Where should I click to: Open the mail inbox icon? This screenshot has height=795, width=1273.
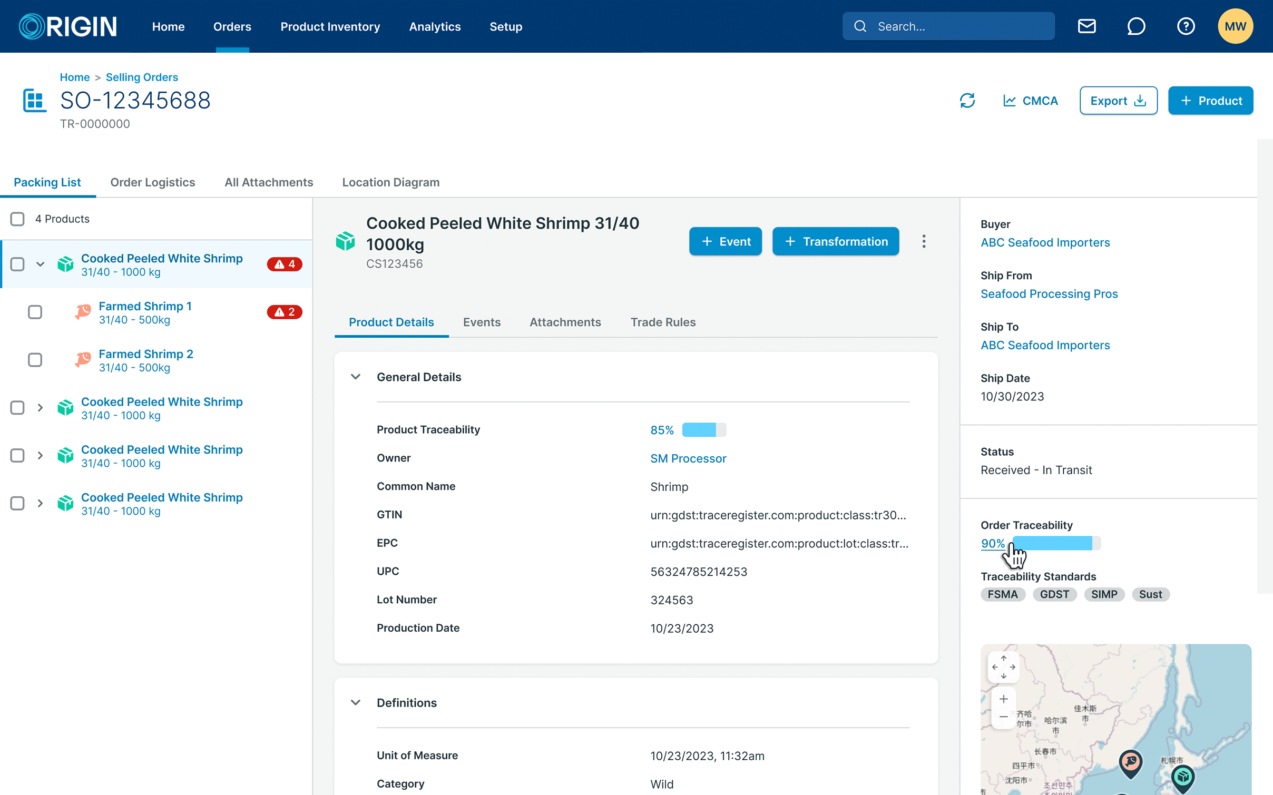(1086, 26)
